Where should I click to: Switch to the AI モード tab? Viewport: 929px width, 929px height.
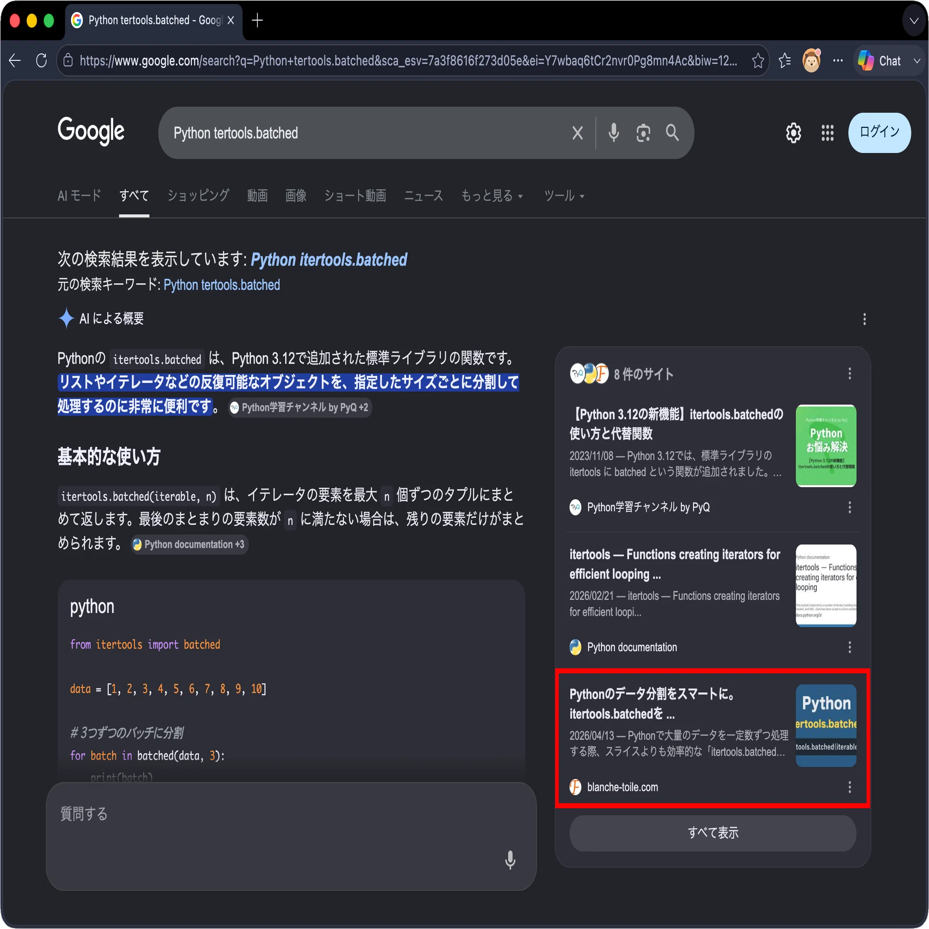pos(80,196)
